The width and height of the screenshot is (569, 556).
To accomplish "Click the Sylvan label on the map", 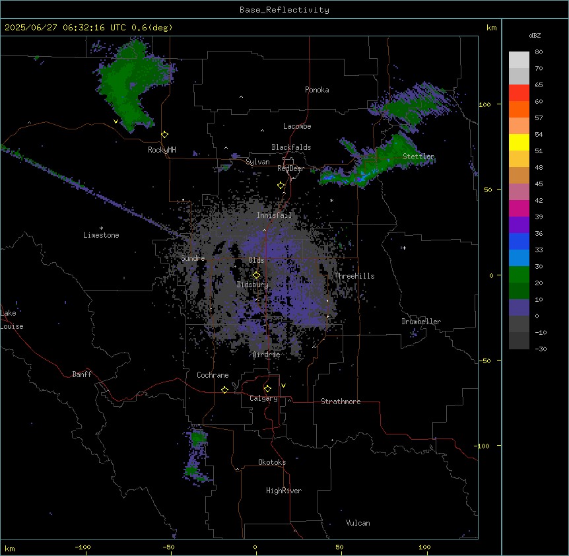I will tap(257, 162).
